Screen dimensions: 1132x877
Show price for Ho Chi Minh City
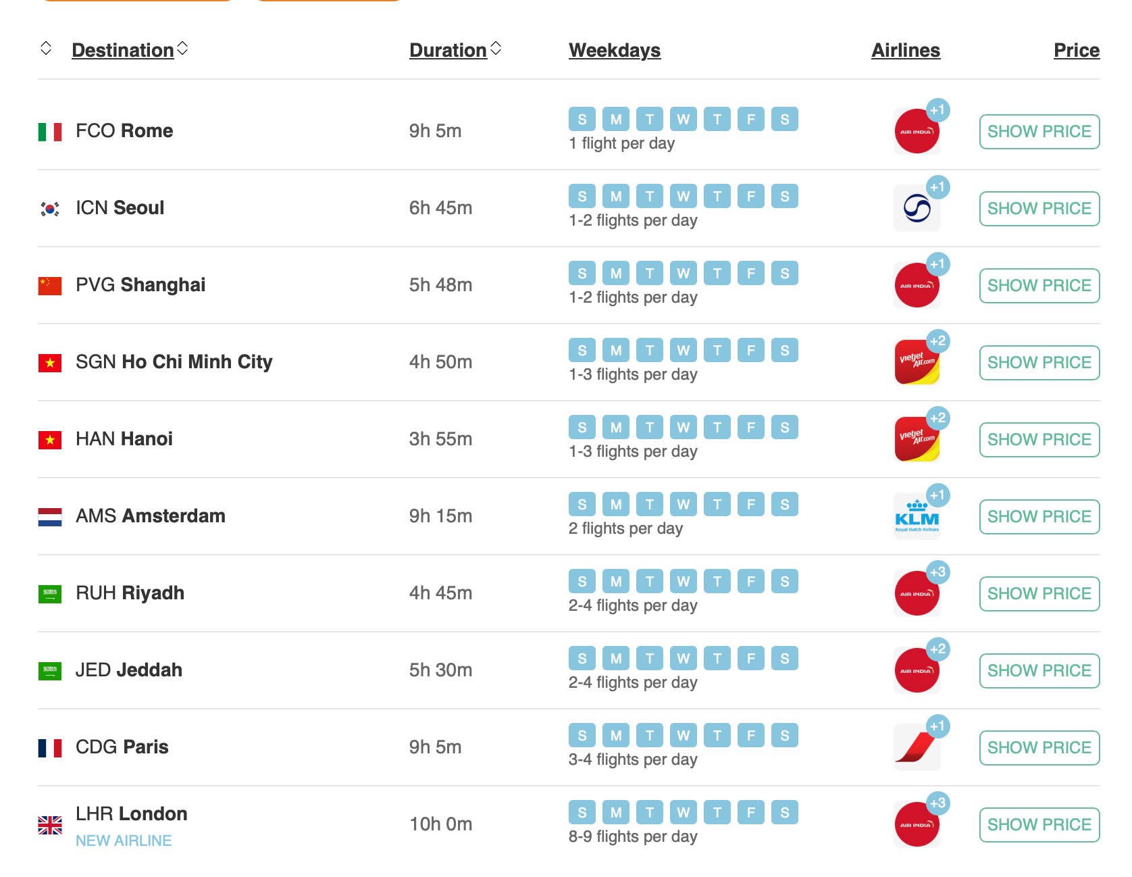coord(1039,363)
